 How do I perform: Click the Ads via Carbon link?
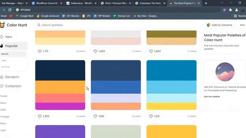pos(212,97)
